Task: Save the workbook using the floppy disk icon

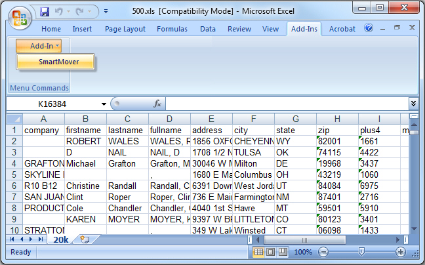Action: click(x=45, y=12)
